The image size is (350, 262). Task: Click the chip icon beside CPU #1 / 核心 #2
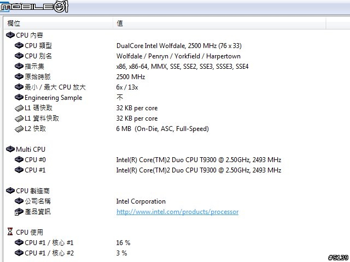pos(19,253)
